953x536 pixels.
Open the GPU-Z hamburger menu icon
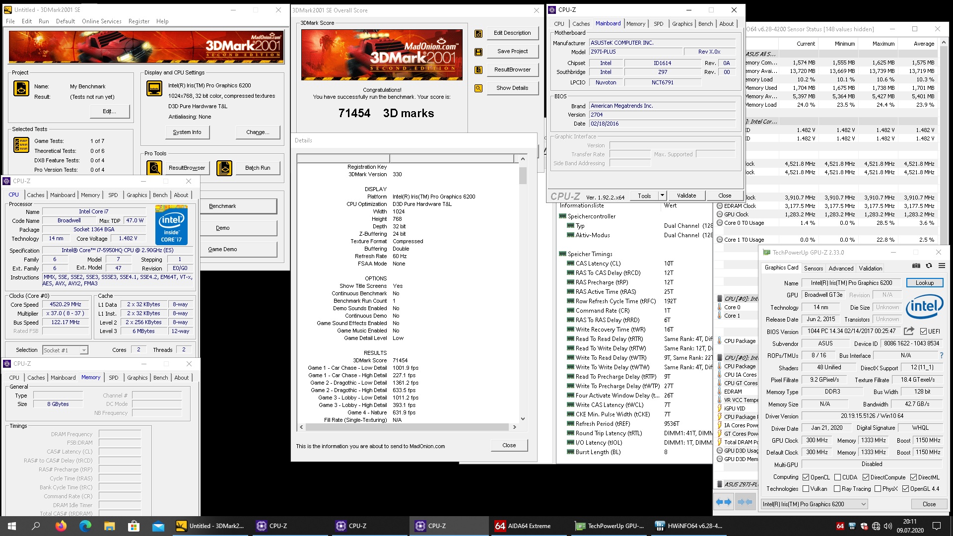(942, 266)
